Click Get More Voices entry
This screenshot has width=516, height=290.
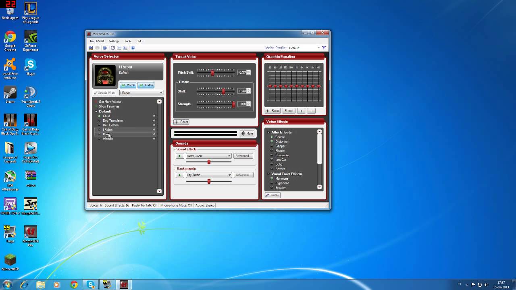click(110, 102)
